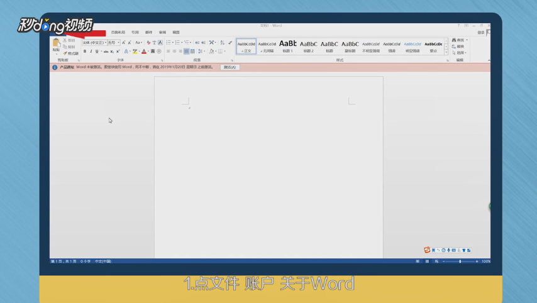
Task: Decrease paragraph indent icon
Action: tap(197, 43)
